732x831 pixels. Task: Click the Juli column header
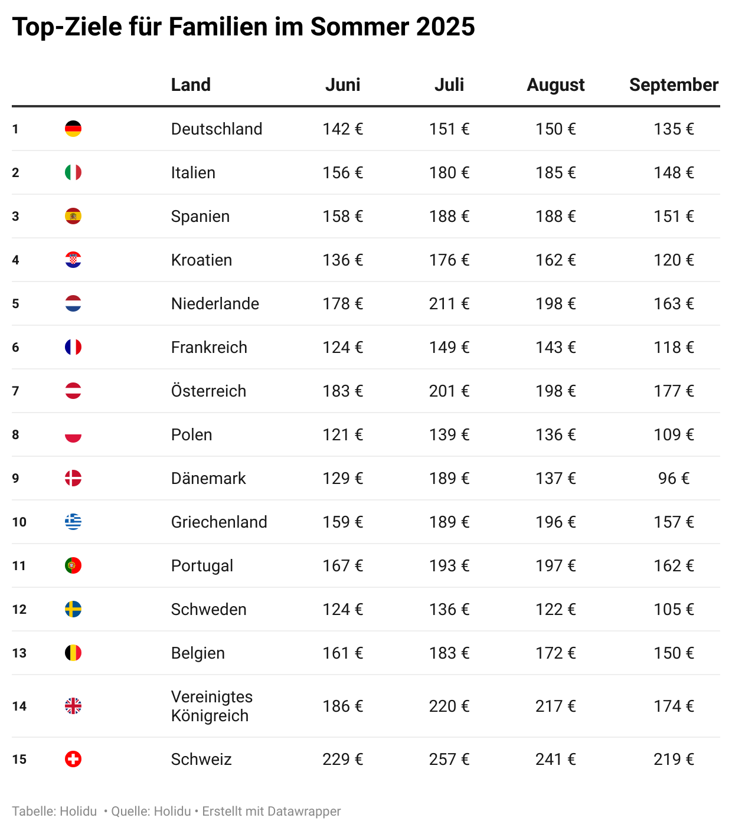pos(449,85)
